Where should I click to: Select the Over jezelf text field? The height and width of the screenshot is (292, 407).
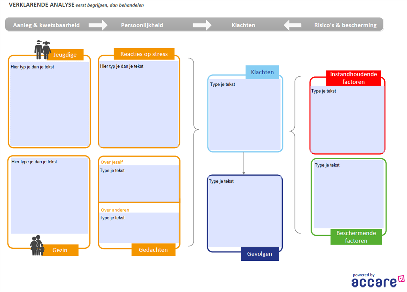click(x=139, y=183)
